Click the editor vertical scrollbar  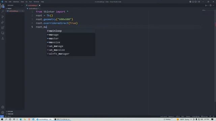point(215,55)
